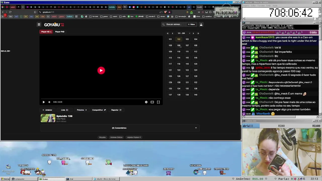Select episode 102
The image size is (322, 181).
tap(179, 39)
